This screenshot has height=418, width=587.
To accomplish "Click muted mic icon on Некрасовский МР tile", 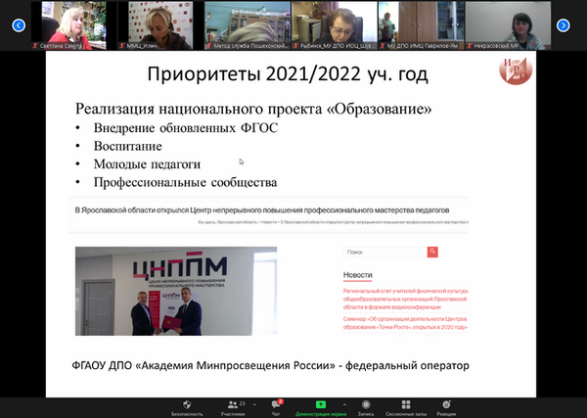I will [x=470, y=46].
